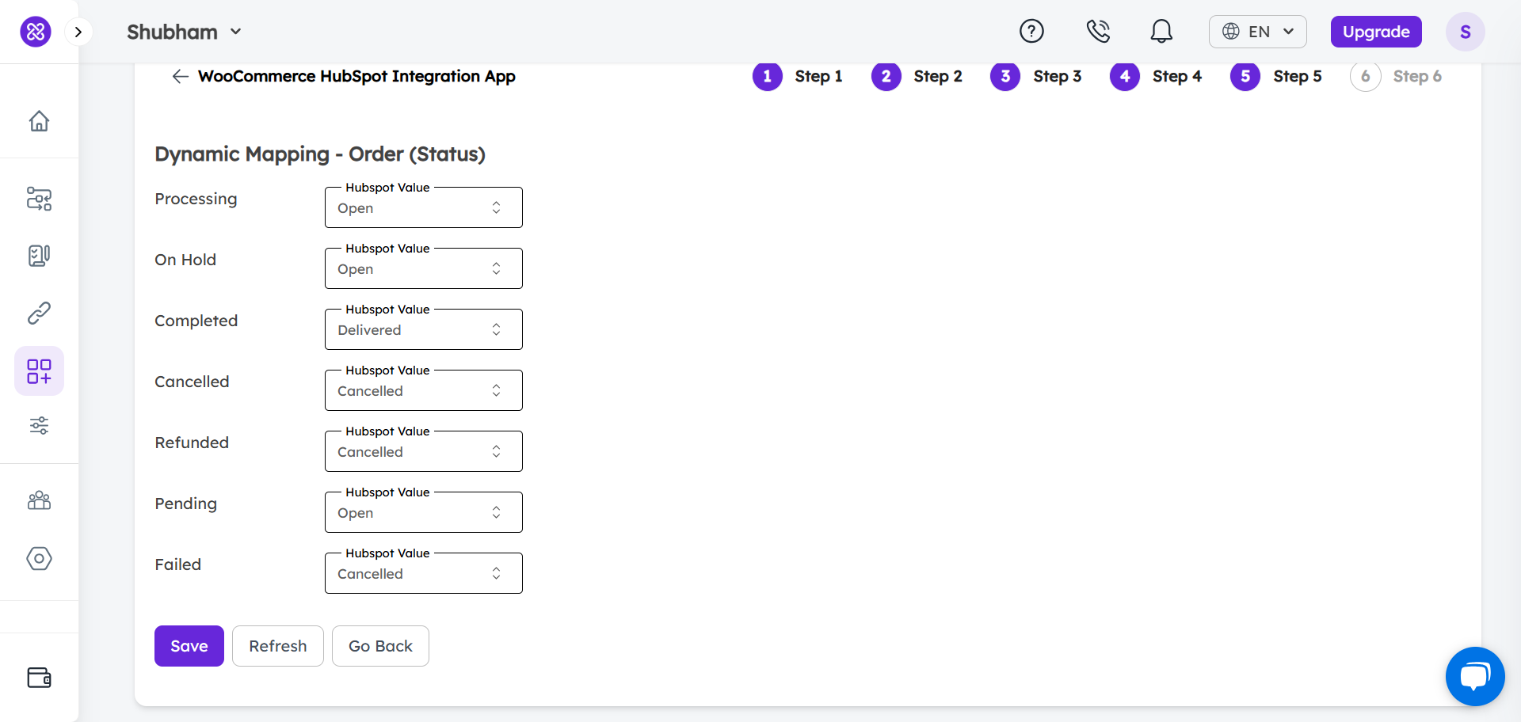Click the Failed status label

coord(178,564)
